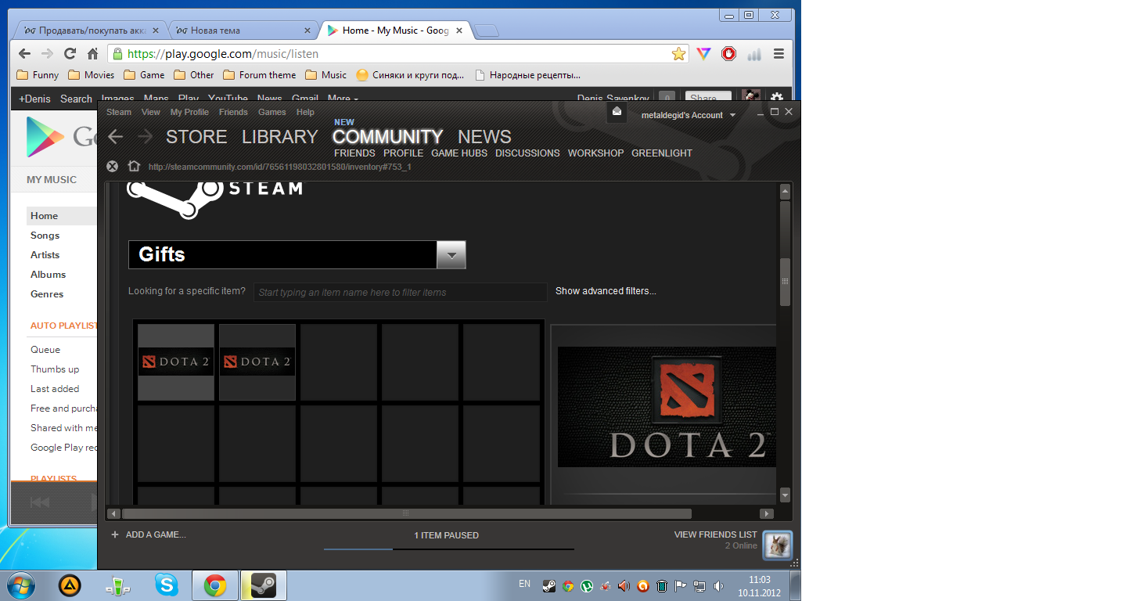Viewport: 1122px width, 601px height.
Task: Switch to the LIBRARY section
Action: point(279,137)
